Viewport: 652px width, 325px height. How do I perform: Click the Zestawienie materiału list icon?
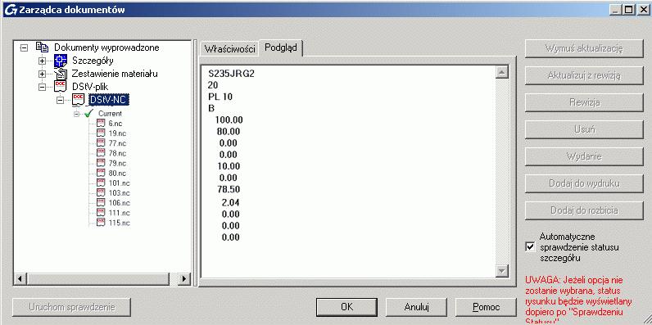(61, 74)
